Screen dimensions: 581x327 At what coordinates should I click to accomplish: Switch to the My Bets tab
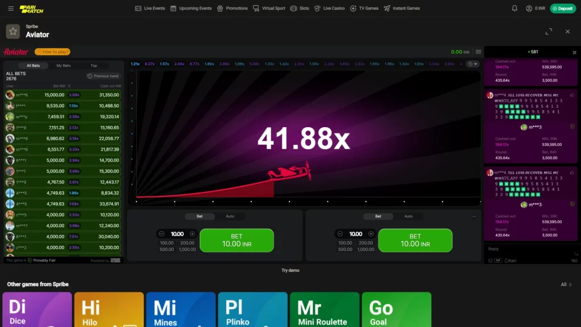coord(64,66)
